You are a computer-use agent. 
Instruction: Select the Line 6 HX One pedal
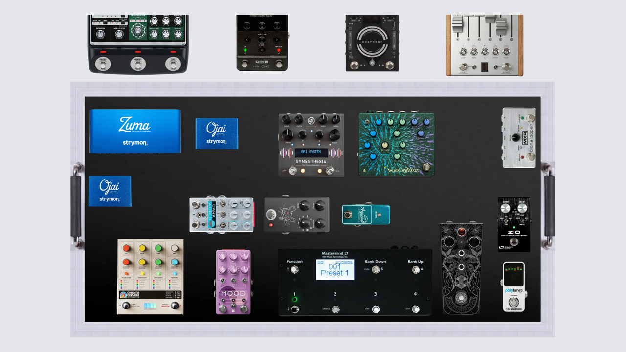coord(262,43)
